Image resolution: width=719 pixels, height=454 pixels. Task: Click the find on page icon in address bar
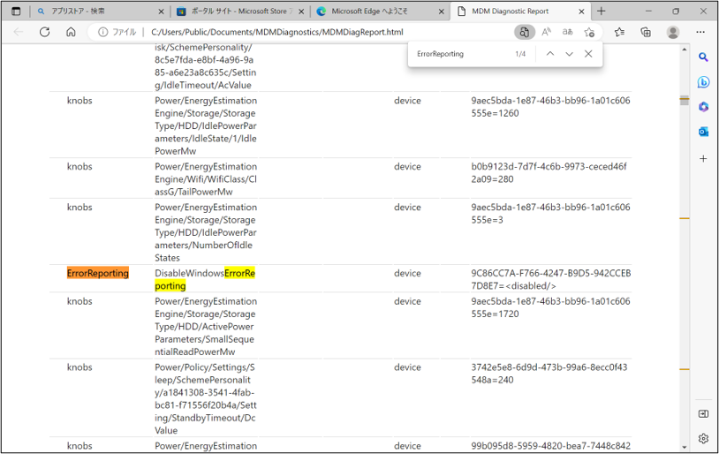524,32
